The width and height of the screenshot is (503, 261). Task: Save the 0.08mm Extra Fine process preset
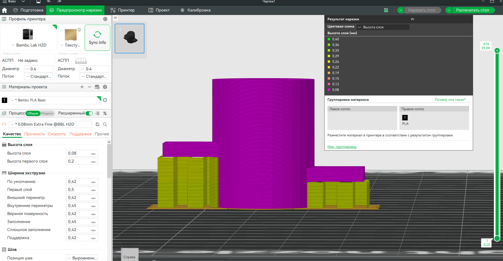coord(98,124)
